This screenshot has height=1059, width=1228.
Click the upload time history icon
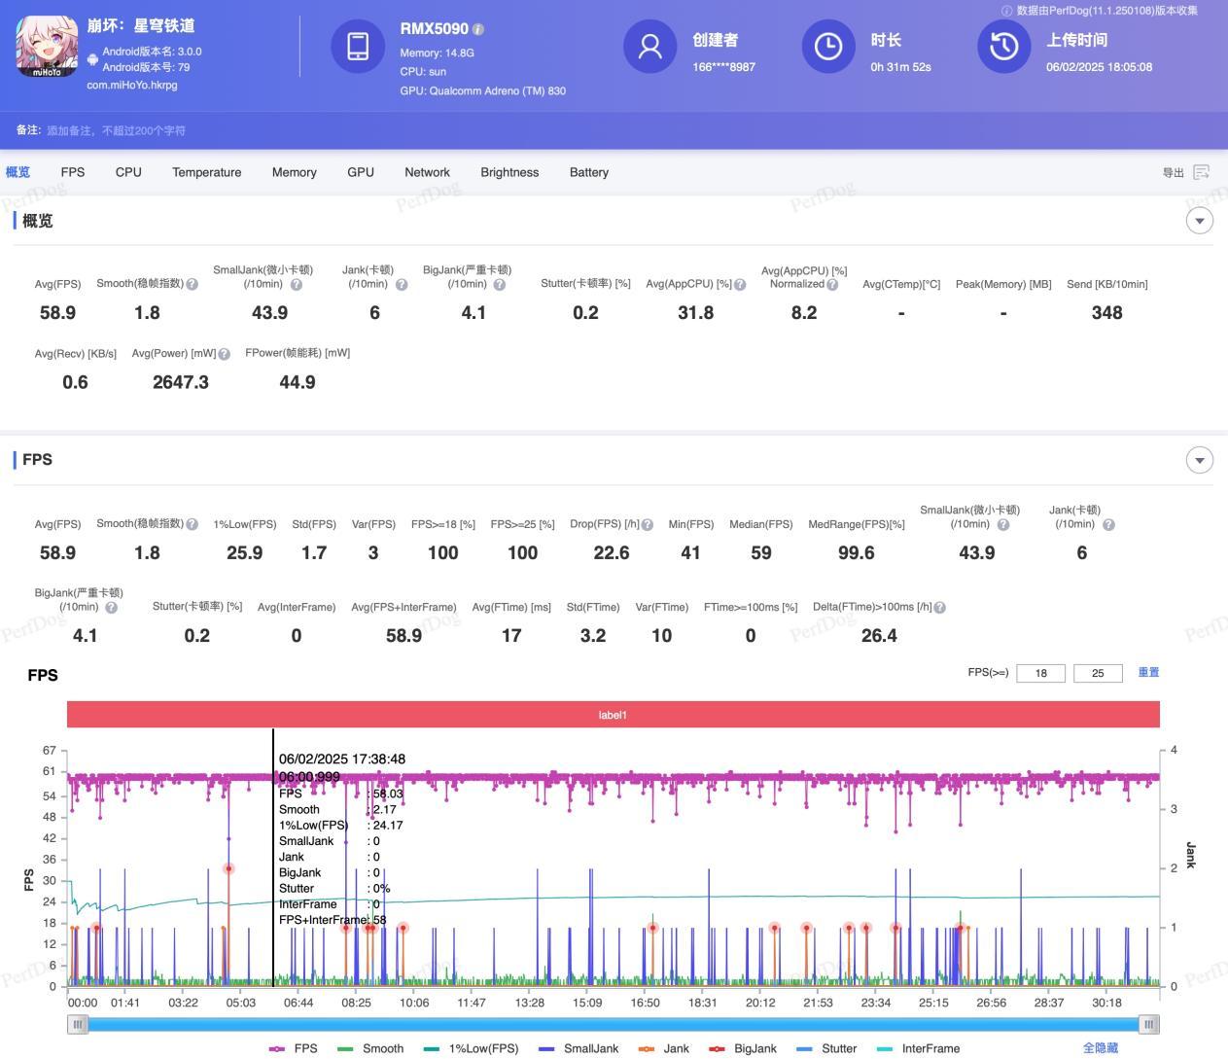(1003, 46)
